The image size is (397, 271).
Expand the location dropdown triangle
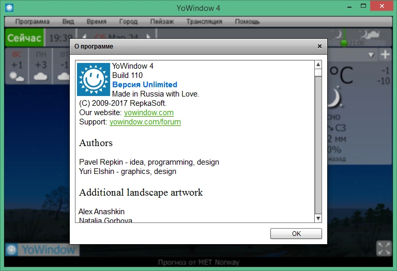(371, 55)
